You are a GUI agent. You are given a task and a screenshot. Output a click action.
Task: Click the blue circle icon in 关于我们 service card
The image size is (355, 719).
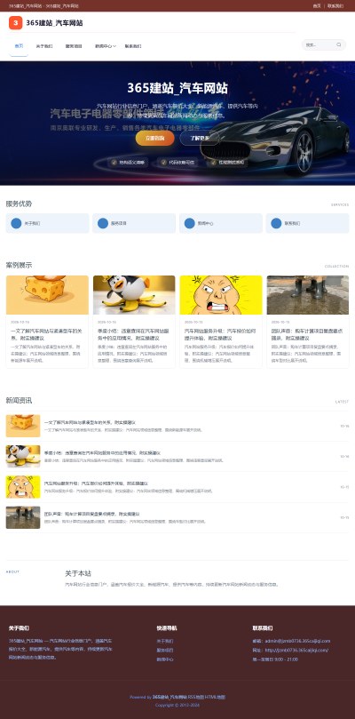(x=16, y=223)
